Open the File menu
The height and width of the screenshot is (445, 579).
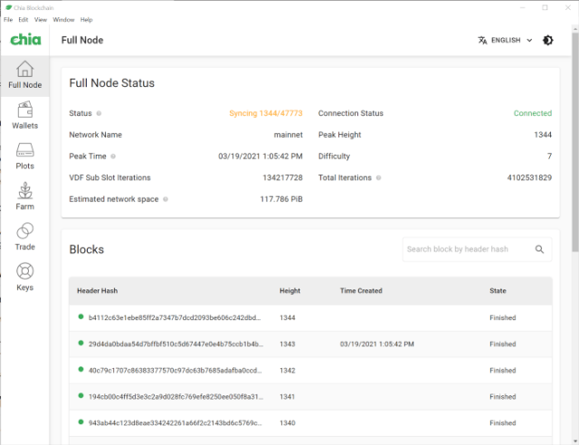click(8, 19)
